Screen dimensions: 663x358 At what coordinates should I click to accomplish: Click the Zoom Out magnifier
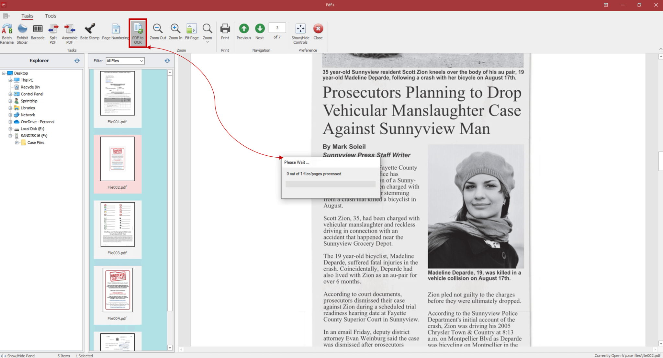(158, 32)
